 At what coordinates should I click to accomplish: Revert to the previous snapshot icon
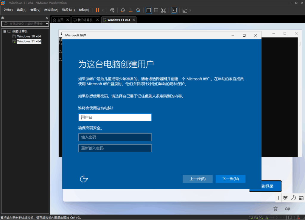(130, 10)
